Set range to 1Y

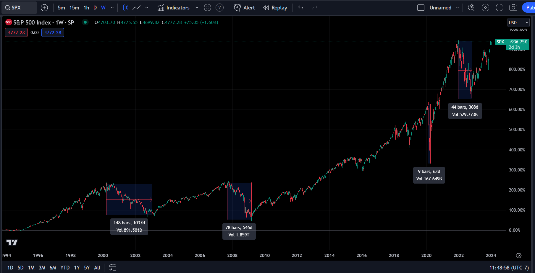[77, 268]
